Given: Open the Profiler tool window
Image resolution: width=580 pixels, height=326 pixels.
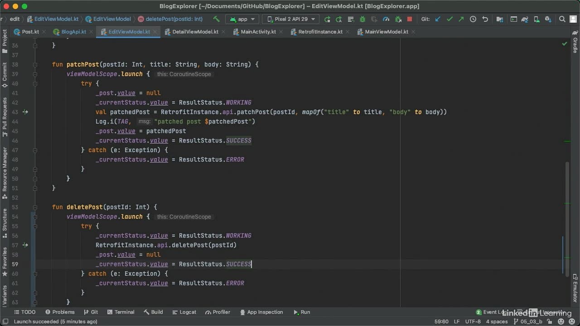Looking at the screenshot, I should [x=218, y=312].
